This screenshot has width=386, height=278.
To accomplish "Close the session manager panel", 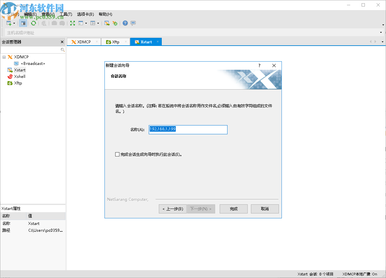I will coord(62,42).
